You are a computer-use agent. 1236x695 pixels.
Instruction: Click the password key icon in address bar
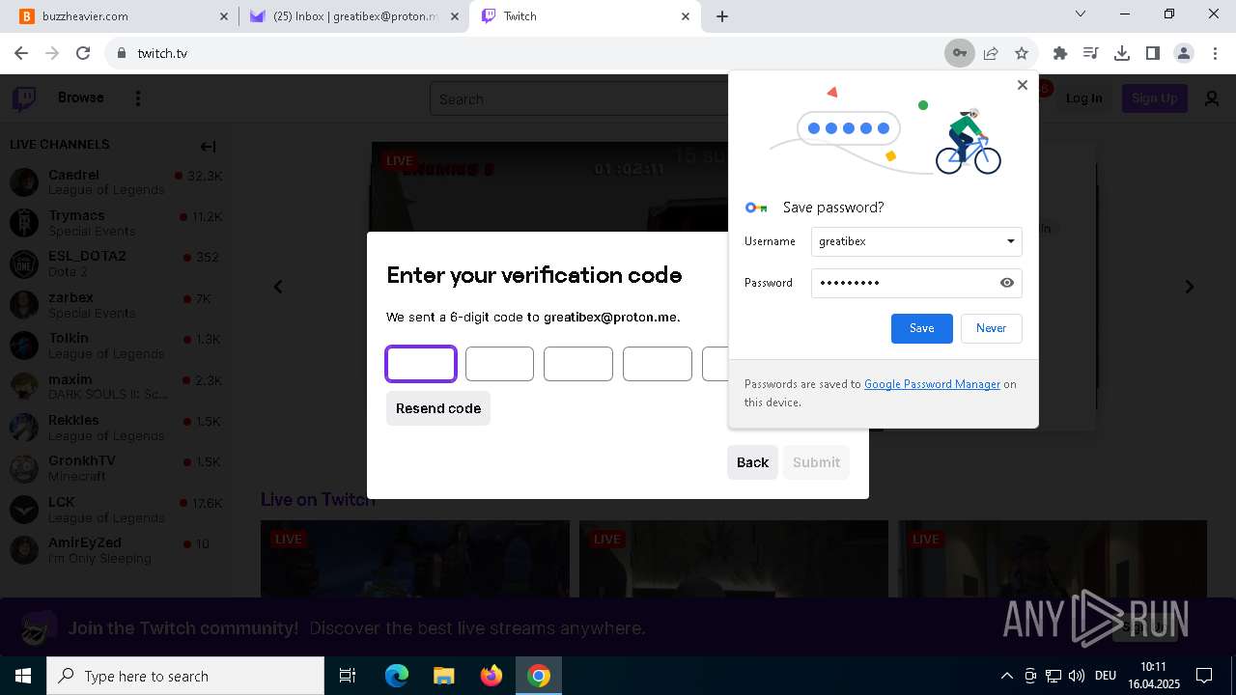[960, 53]
